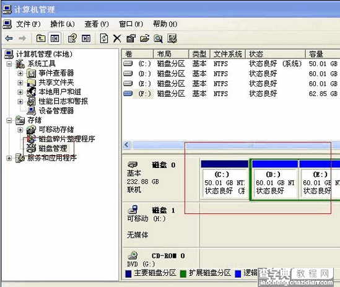Open the 文件(F) menu
340x287 pixels.
[28, 24]
